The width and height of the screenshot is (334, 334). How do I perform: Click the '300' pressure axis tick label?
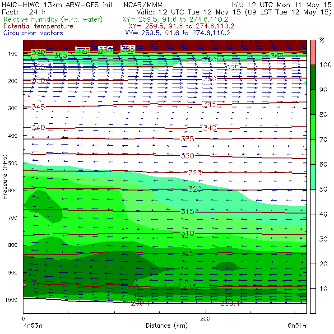(x=13, y=108)
